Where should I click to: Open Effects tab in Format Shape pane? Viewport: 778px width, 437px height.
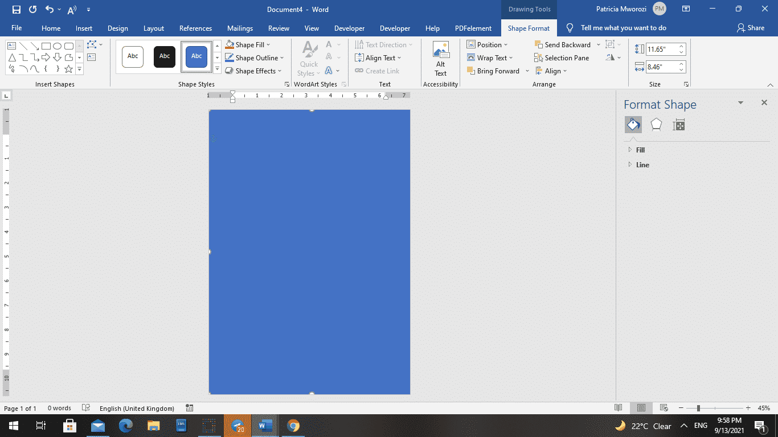[656, 124]
